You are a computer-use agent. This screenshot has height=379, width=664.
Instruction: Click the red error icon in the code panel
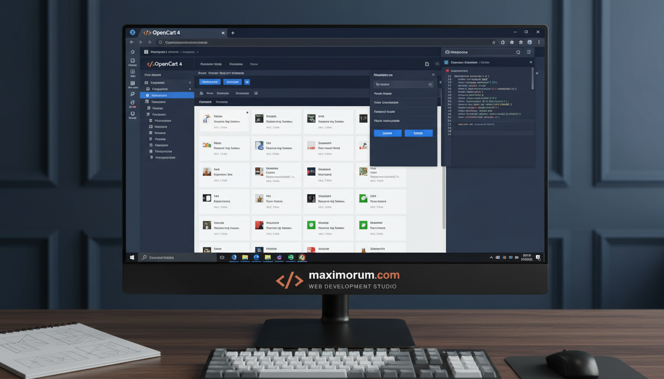tap(448, 71)
